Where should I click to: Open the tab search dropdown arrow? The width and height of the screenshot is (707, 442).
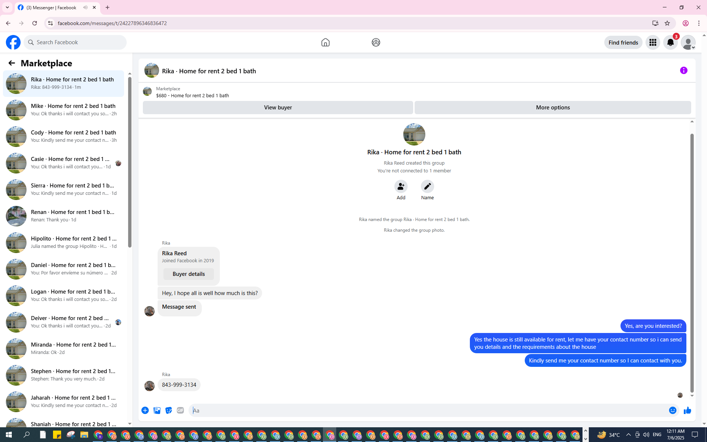[7, 7]
